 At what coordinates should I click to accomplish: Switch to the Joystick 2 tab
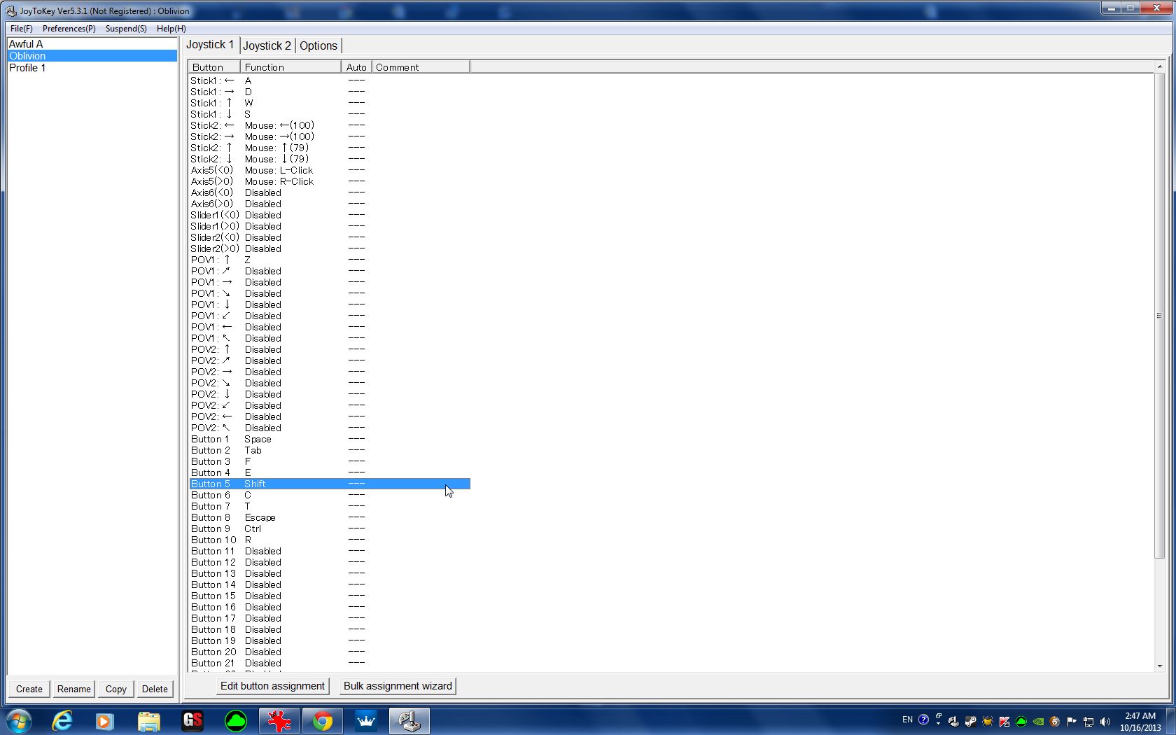pos(267,45)
